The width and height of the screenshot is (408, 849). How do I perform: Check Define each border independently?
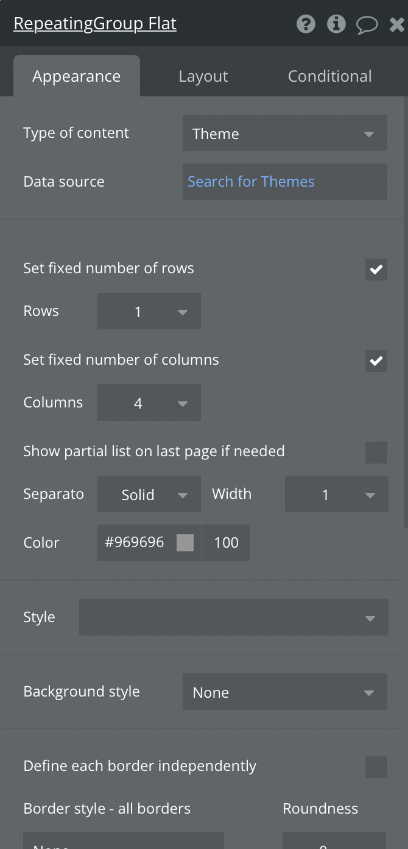376,767
